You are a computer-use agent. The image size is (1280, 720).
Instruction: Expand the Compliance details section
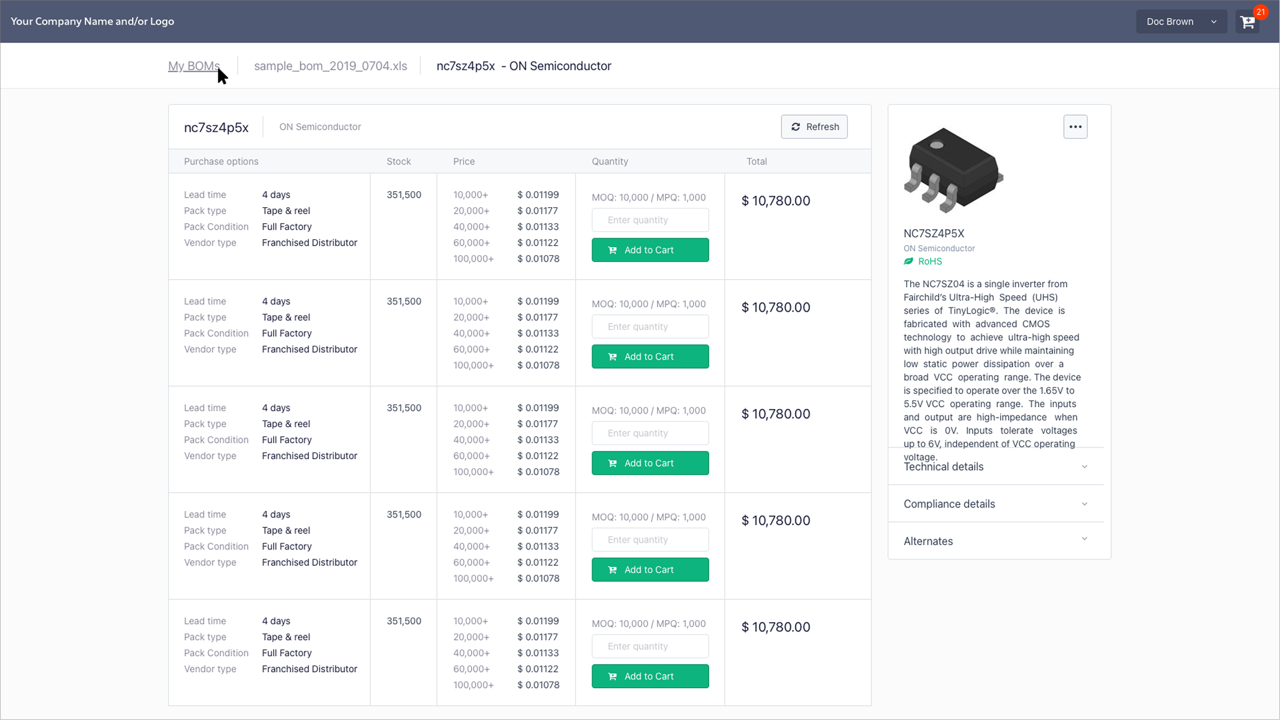click(995, 504)
